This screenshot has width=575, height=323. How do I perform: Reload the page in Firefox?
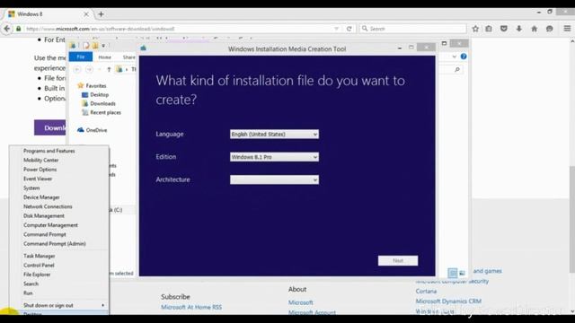pos(349,29)
